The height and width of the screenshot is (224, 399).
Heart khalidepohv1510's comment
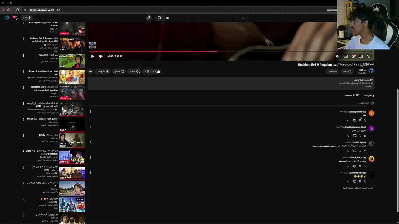pyautogui.click(x=354, y=120)
